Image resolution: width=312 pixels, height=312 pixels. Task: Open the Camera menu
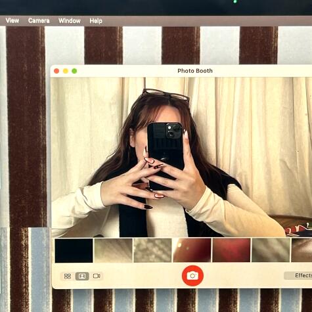point(39,21)
